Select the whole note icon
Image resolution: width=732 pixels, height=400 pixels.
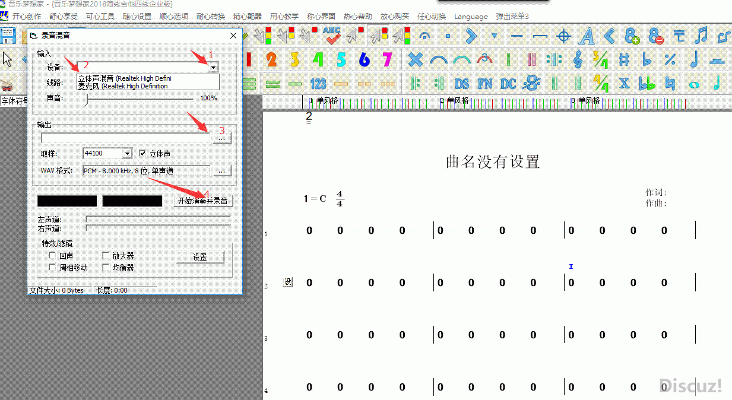(693, 84)
